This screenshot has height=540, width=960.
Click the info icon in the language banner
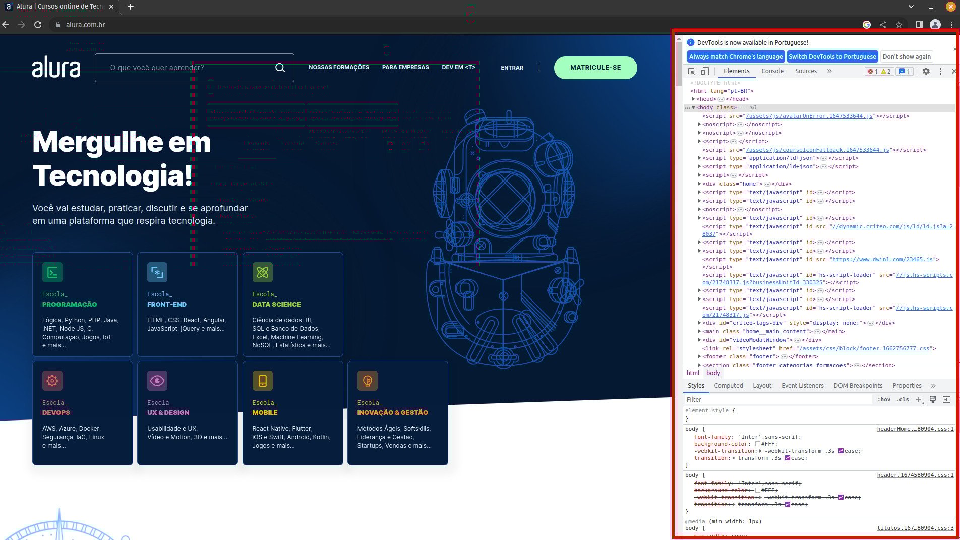point(691,43)
